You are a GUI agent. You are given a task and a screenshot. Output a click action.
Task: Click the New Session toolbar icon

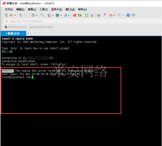tap(6, 15)
